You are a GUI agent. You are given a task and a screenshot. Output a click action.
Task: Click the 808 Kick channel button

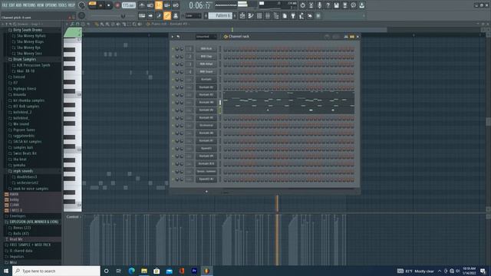(206, 49)
